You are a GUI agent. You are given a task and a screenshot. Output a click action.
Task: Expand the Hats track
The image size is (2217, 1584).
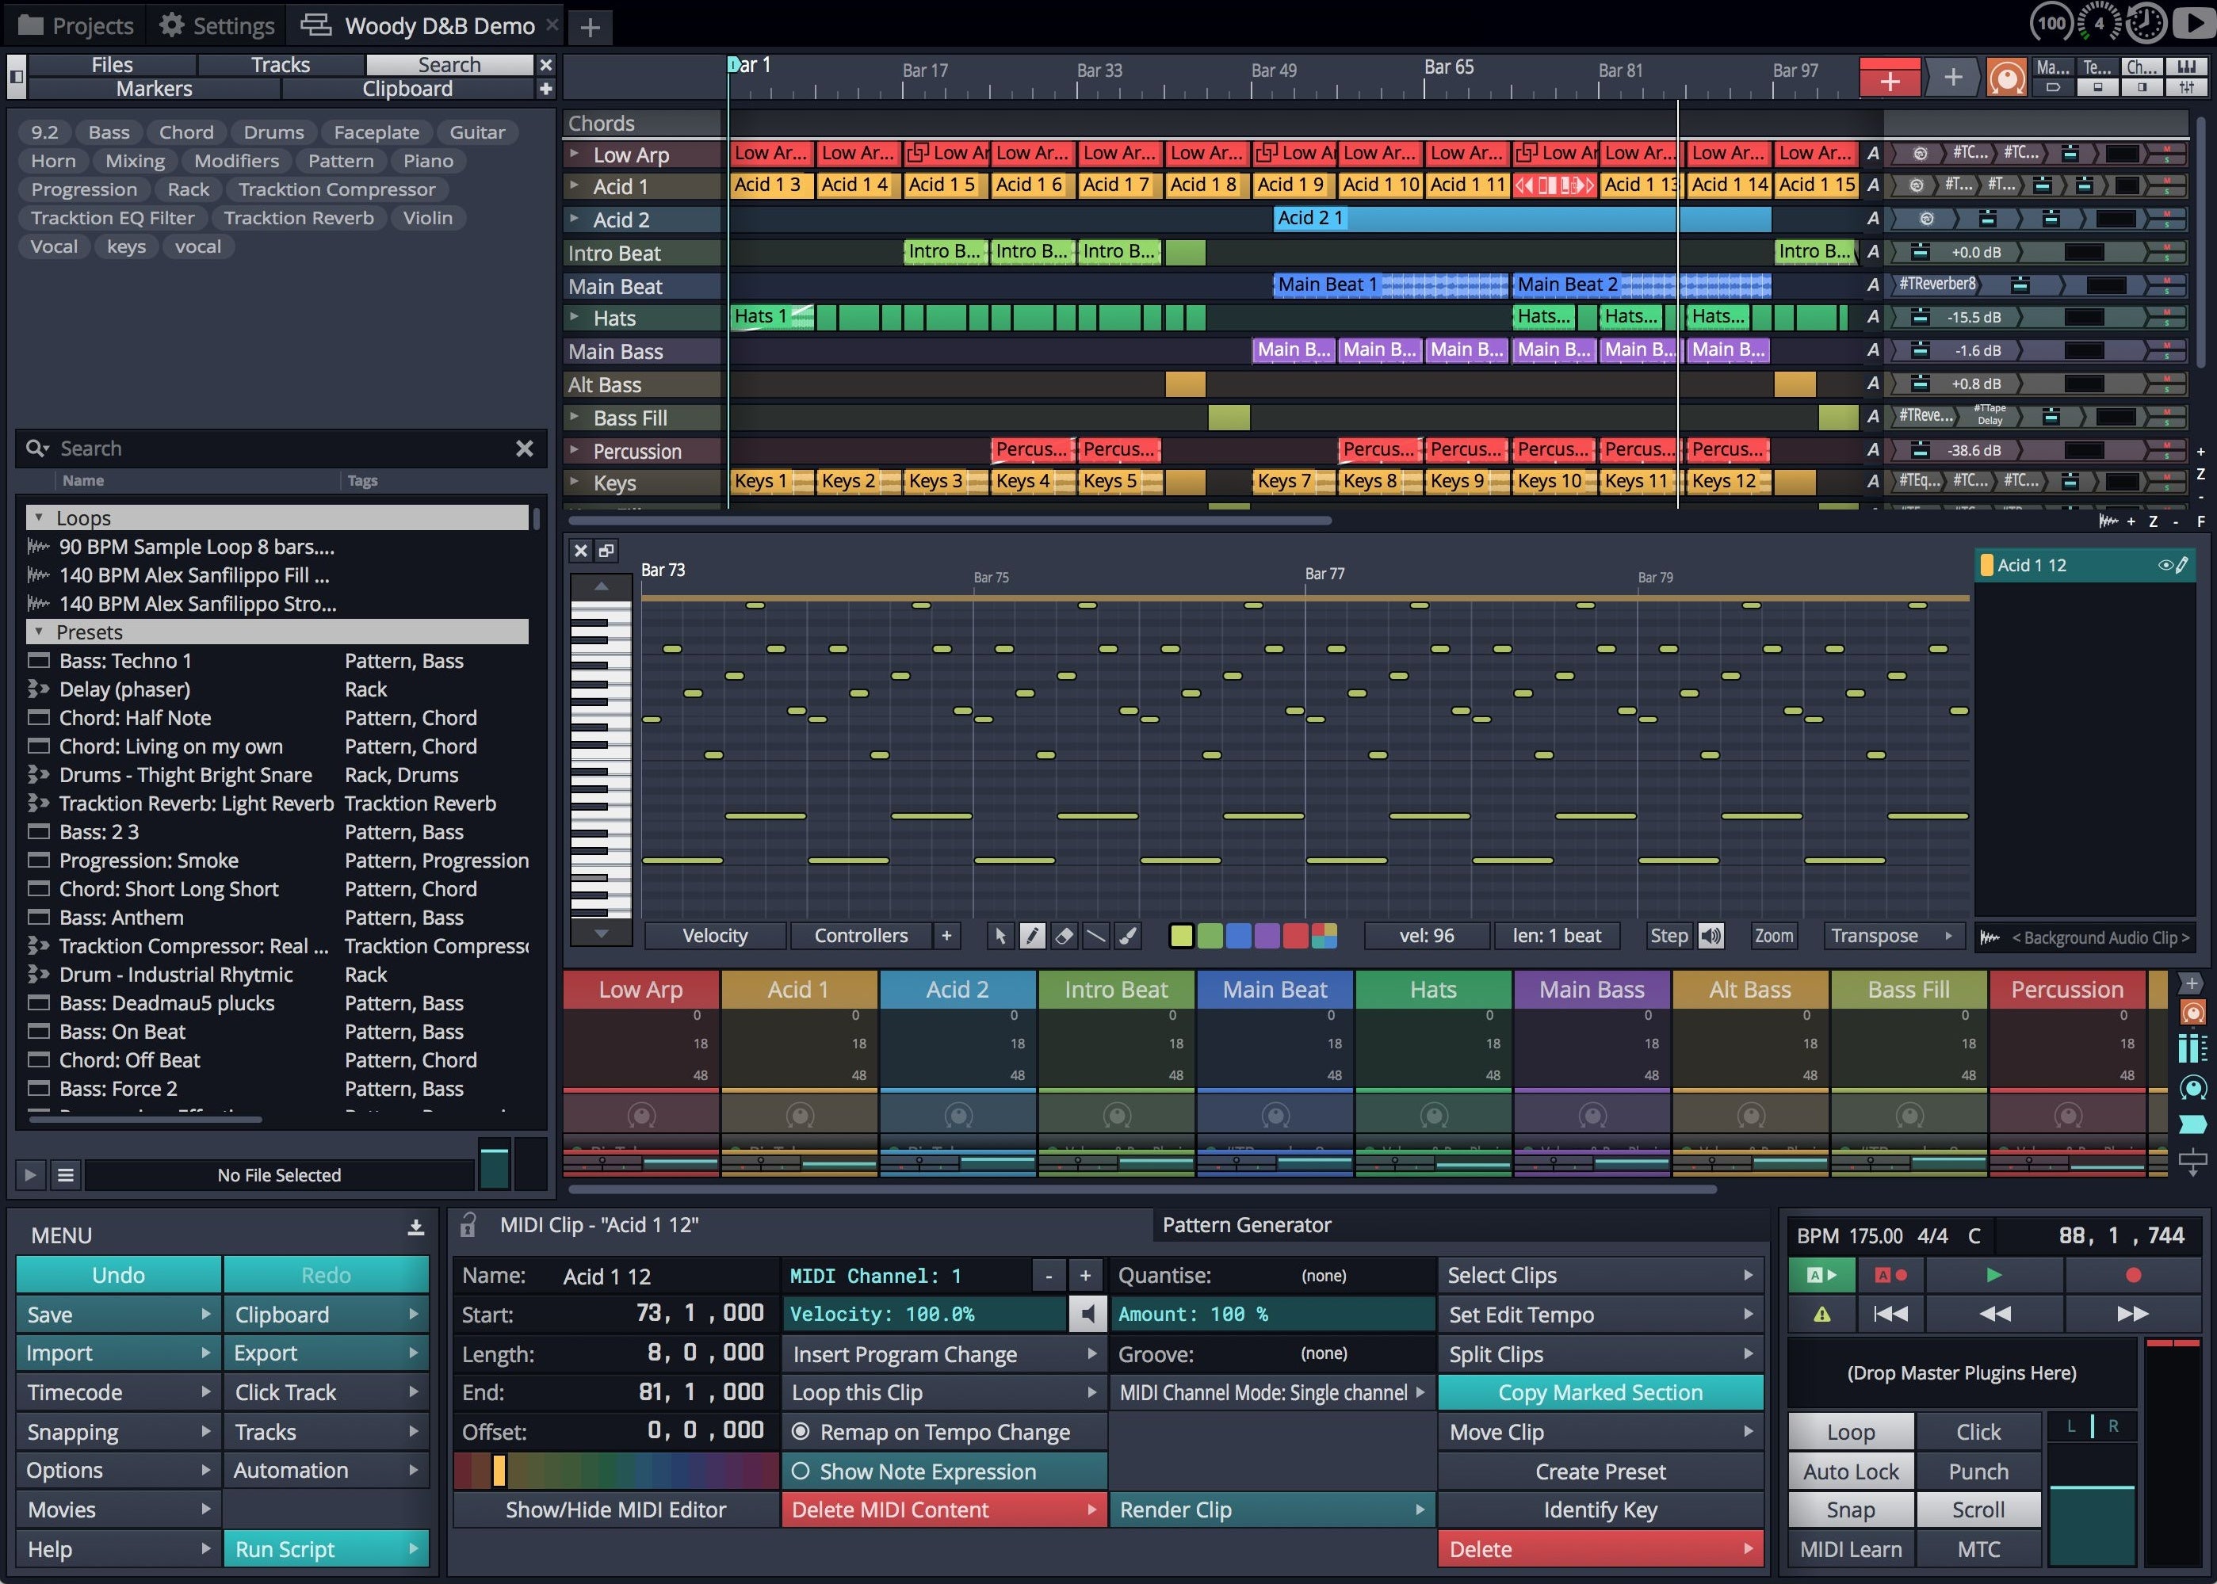pyautogui.click(x=575, y=317)
